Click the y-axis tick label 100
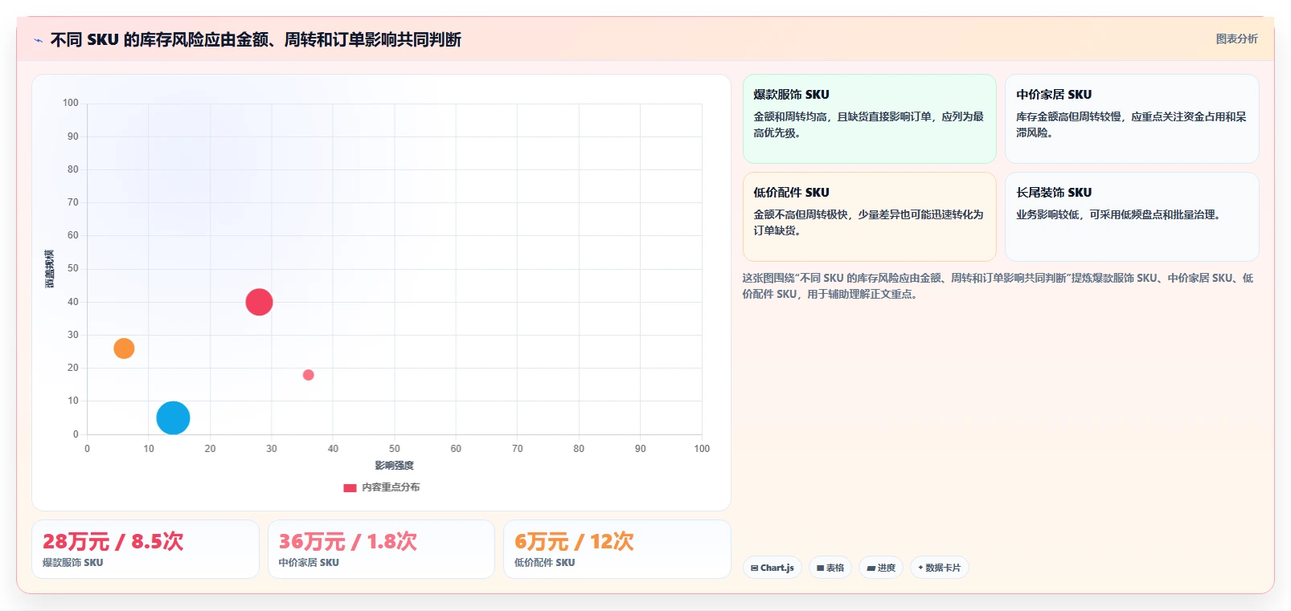Viewport: 1291px width, 611px height. (71, 103)
